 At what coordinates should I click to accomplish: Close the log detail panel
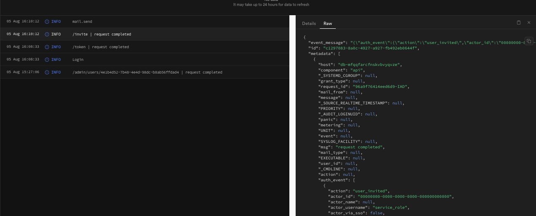point(529,23)
